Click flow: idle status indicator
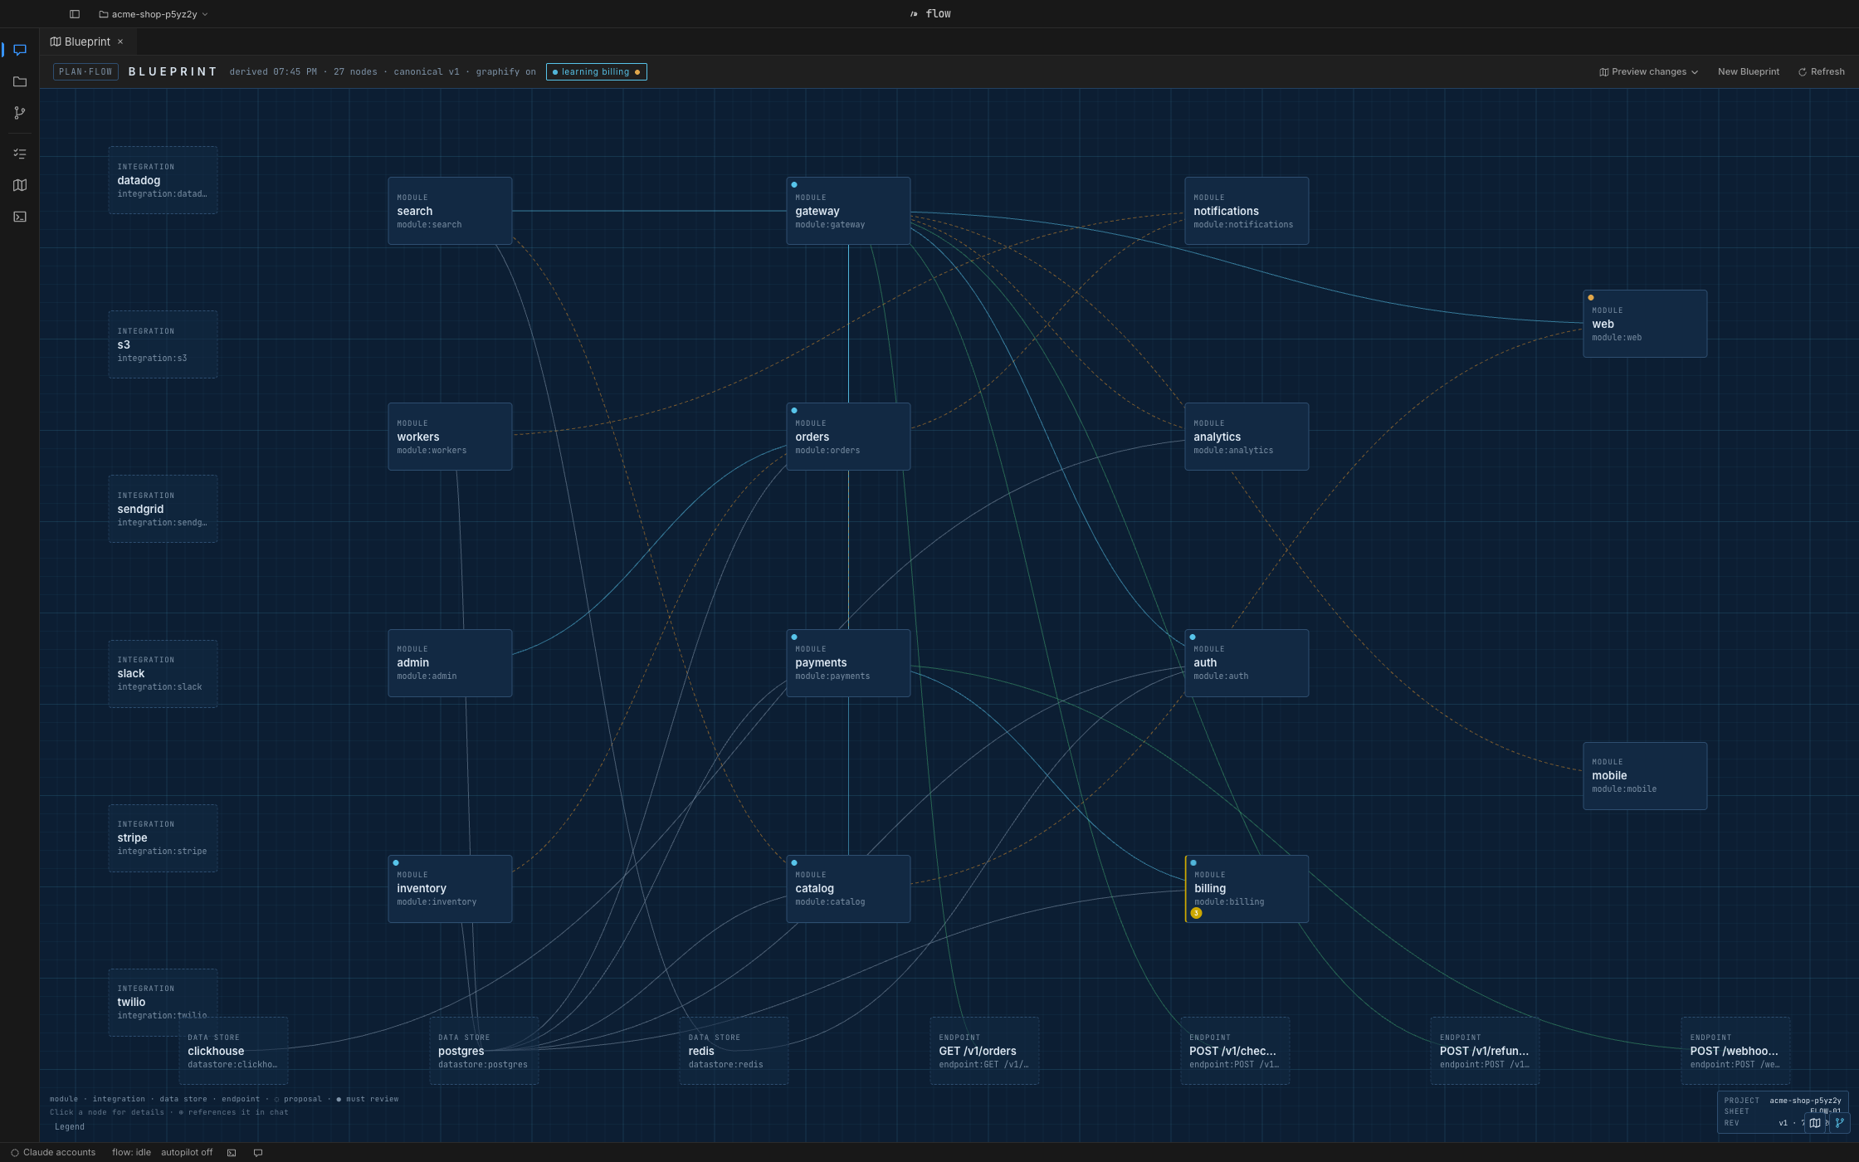This screenshot has height=1162, width=1859. coord(131,1152)
